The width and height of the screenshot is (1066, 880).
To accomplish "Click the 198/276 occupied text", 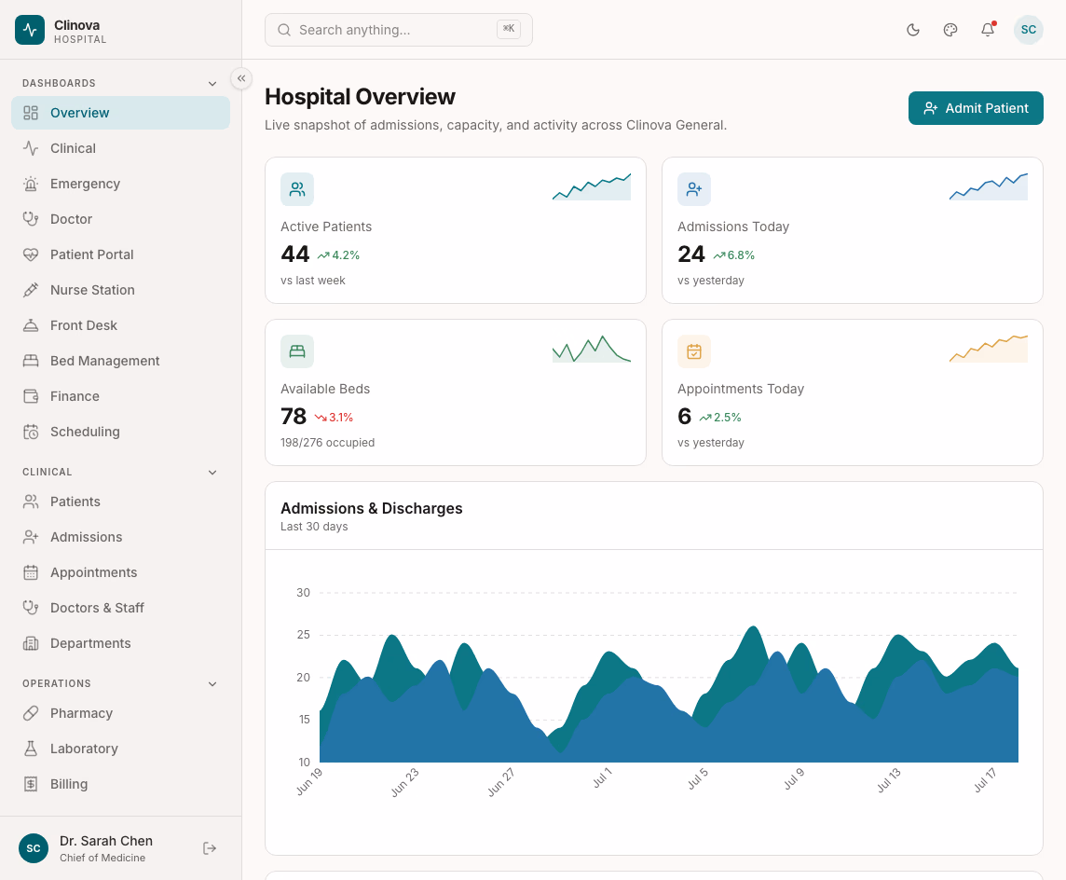I will click(x=328, y=443).
